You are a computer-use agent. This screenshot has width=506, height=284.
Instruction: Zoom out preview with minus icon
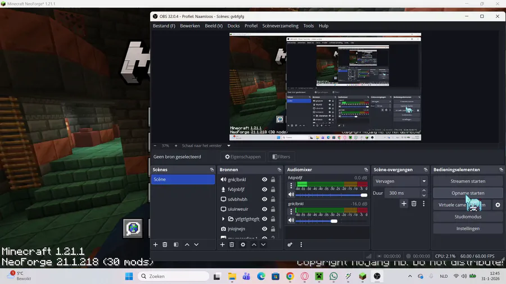pyautogui.click(x=155, y=145)
